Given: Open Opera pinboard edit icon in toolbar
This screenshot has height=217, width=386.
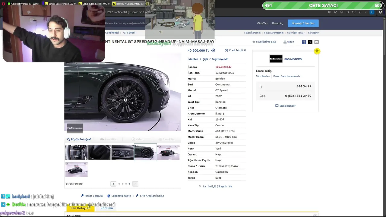Looking at the screenshot, I should [x=330, y=12].
